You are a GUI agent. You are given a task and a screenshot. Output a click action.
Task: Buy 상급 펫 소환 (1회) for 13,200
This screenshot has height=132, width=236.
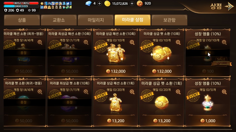click(x=162, y=121)
